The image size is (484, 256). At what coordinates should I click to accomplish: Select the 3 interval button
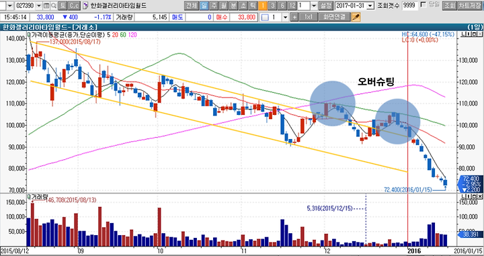[272, 6]
